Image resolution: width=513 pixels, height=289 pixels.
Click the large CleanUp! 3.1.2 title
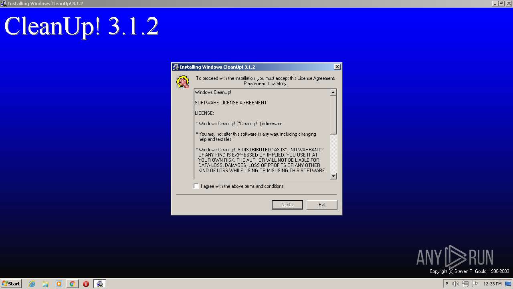pos(81,27)
